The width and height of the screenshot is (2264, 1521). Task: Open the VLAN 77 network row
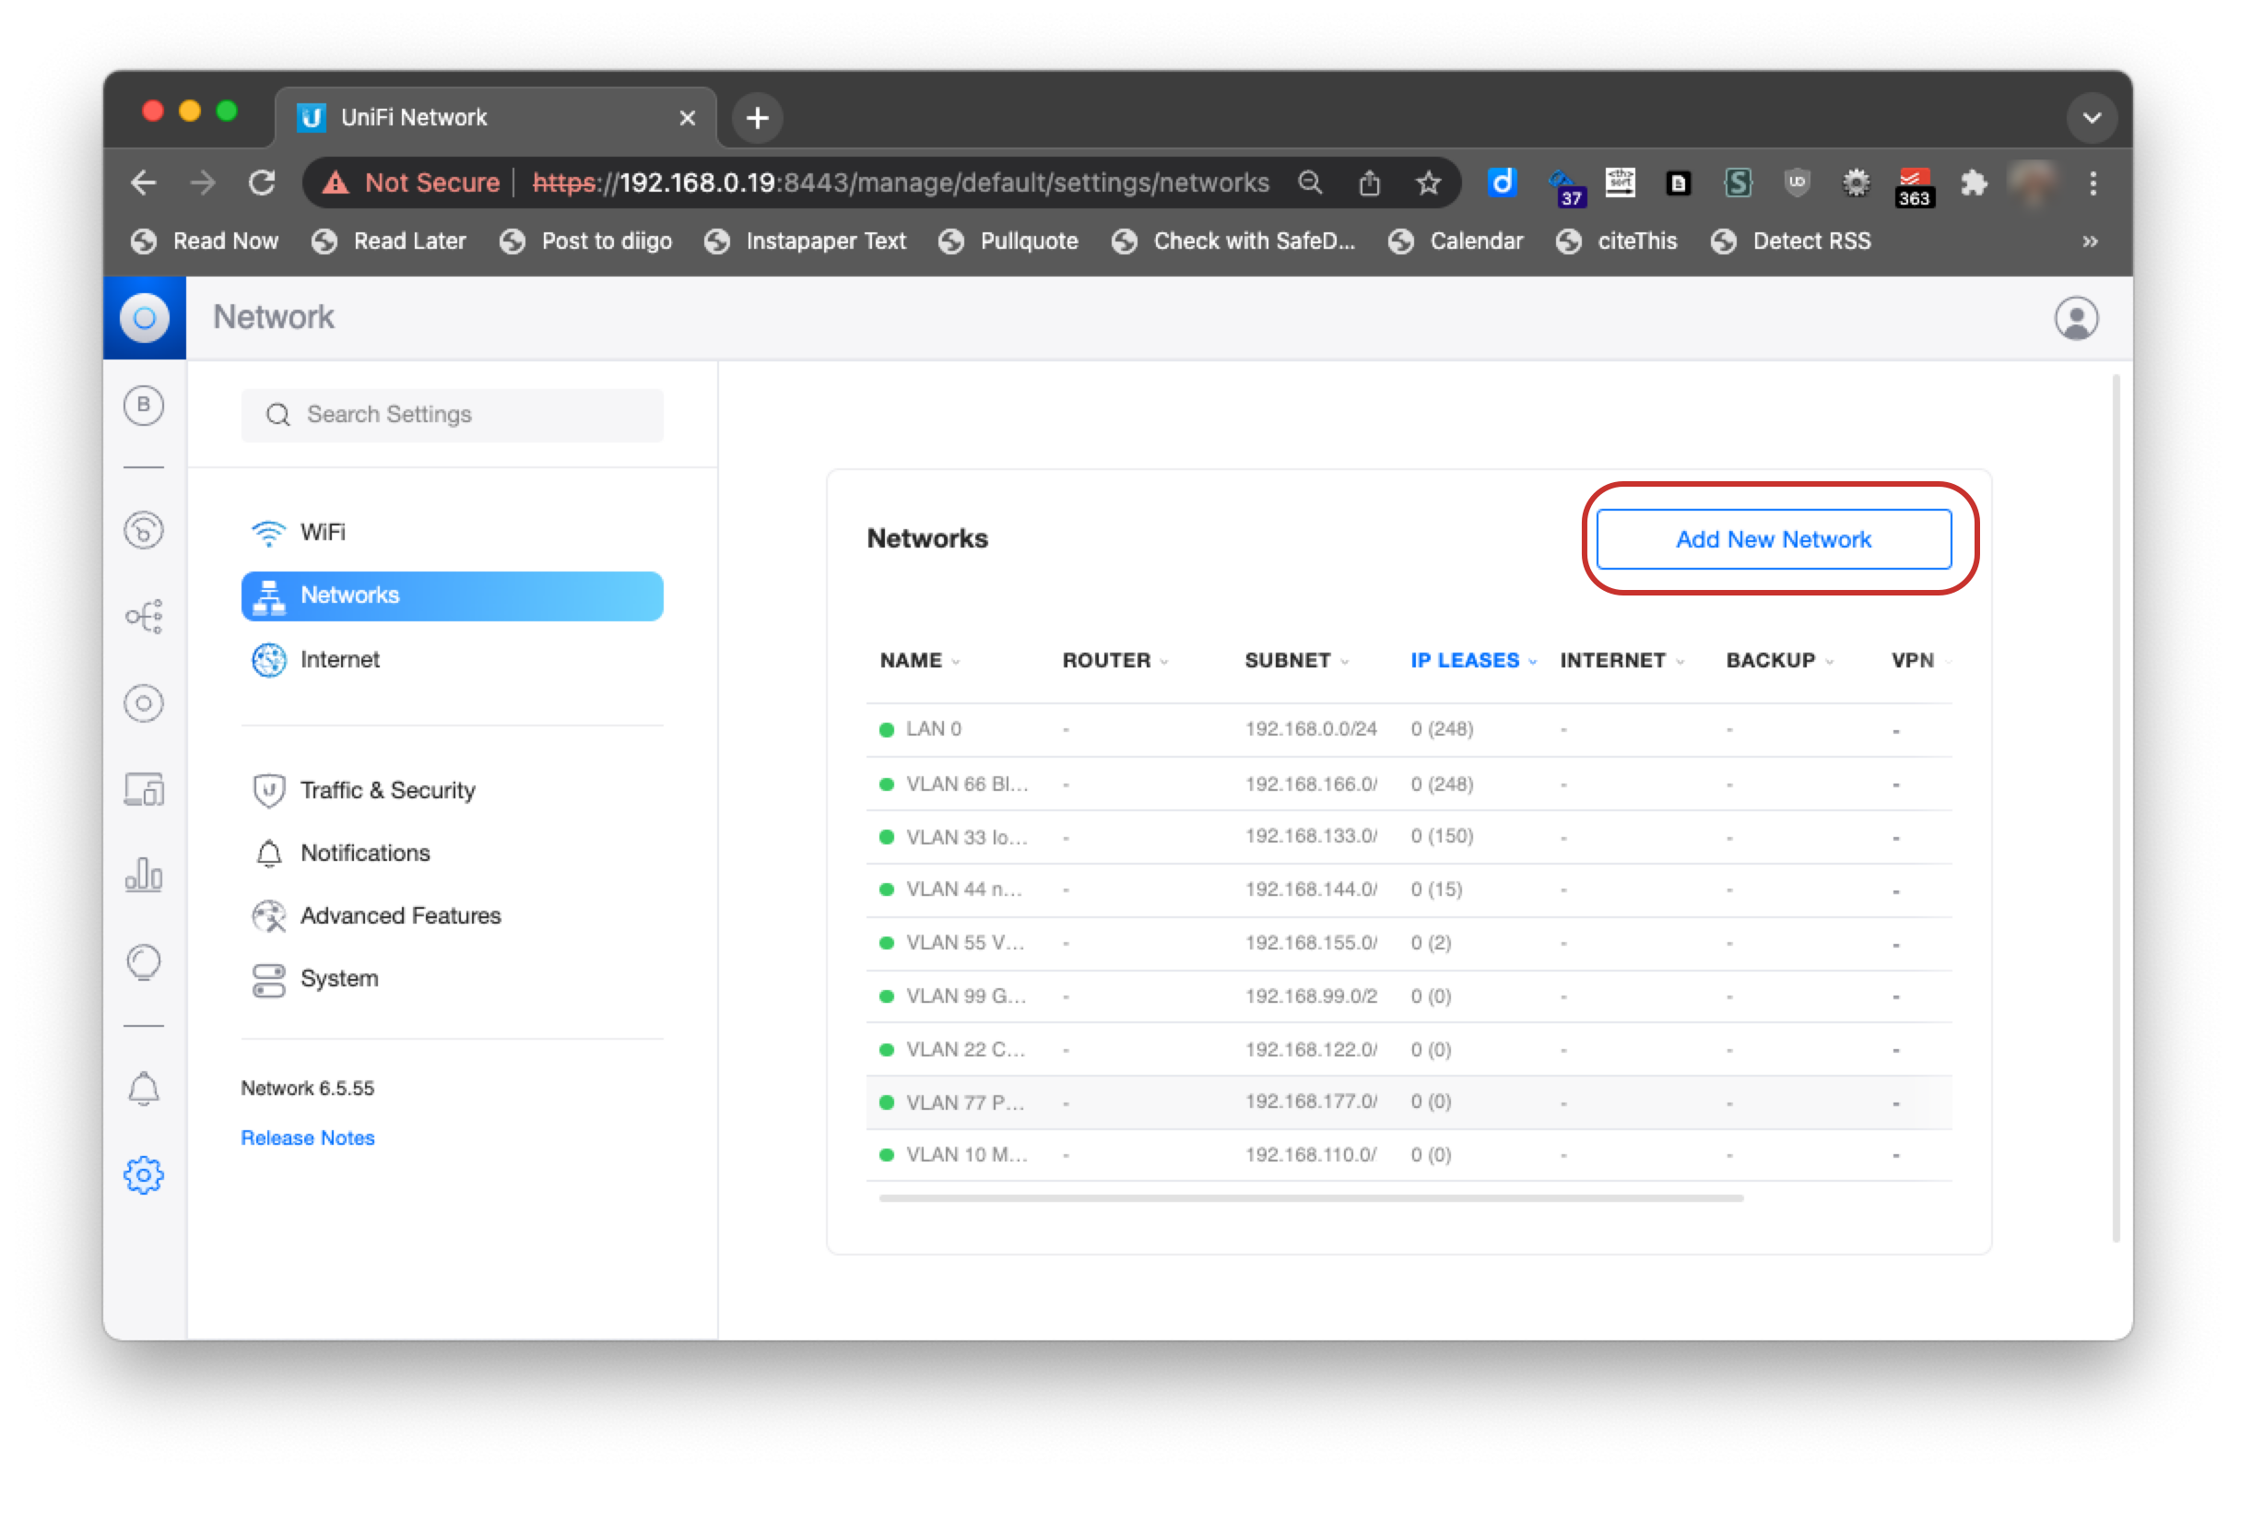[x=1409, y=1102]
